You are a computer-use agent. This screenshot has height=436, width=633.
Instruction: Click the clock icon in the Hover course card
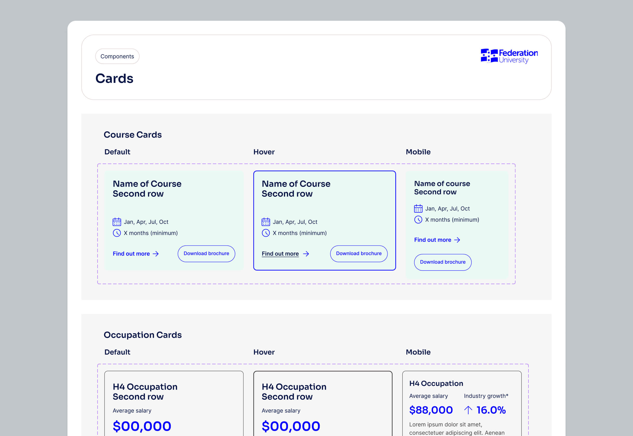pyautogui.click(x=266, y=233)
